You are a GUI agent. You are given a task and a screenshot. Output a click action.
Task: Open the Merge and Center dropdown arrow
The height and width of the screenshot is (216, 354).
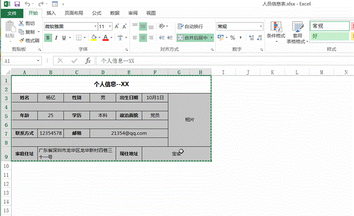point(212,38)
